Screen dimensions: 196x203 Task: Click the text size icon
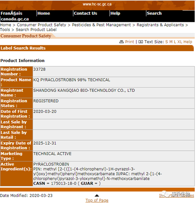pyautogui.click(x=141, y=42)
